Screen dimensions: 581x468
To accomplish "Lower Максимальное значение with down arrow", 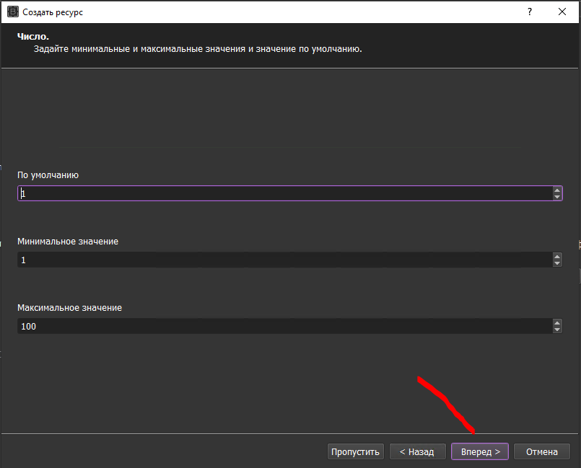I will 557,330.
